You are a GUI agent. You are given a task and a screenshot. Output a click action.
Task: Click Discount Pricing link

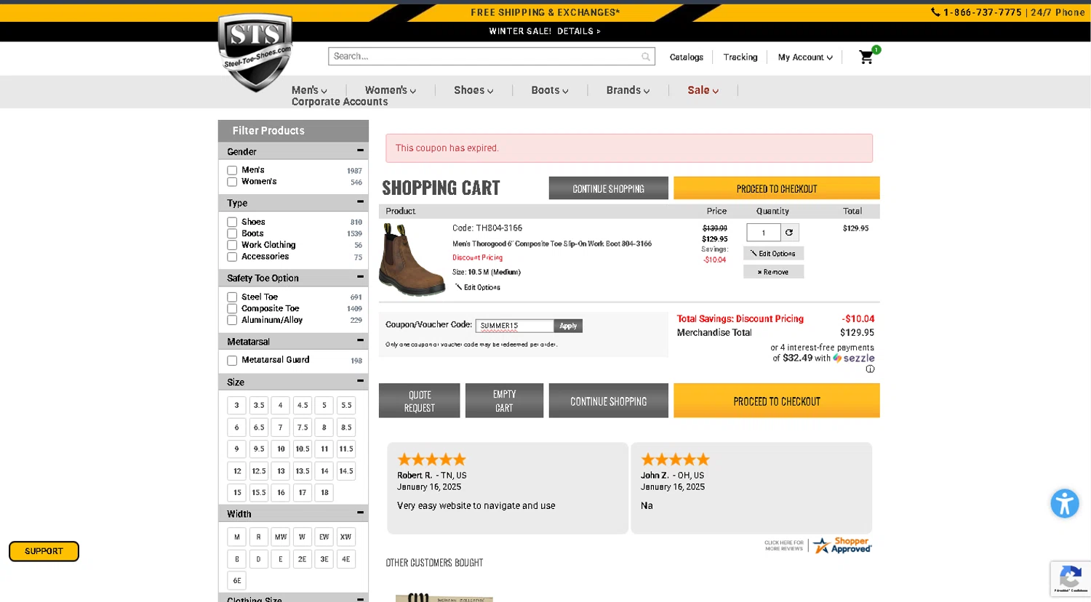click(x=477, y=257)
